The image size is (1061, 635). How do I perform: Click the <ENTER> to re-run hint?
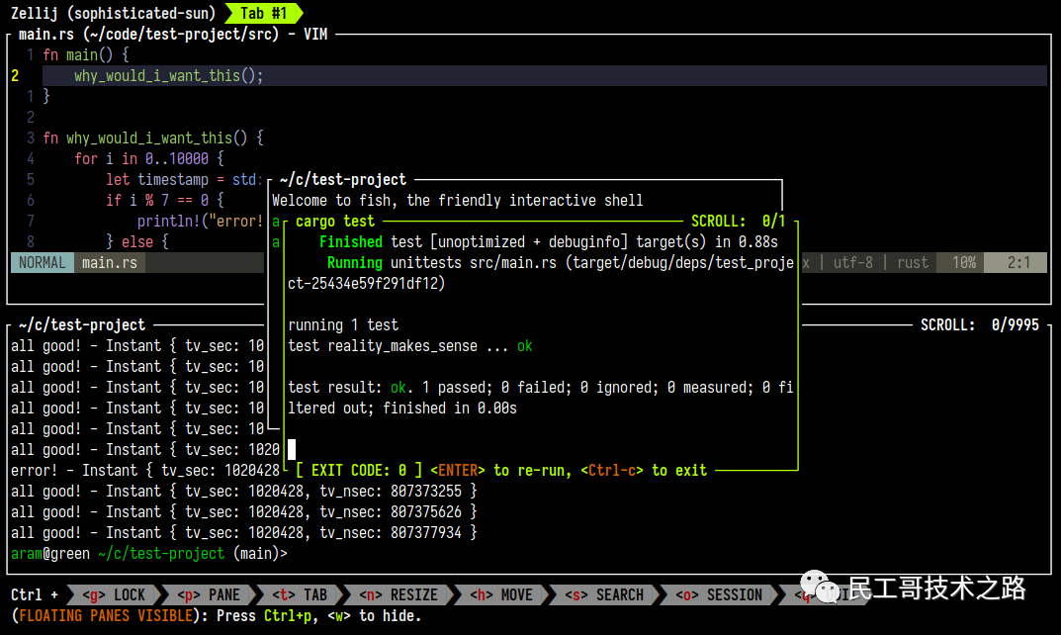point(500,471)
